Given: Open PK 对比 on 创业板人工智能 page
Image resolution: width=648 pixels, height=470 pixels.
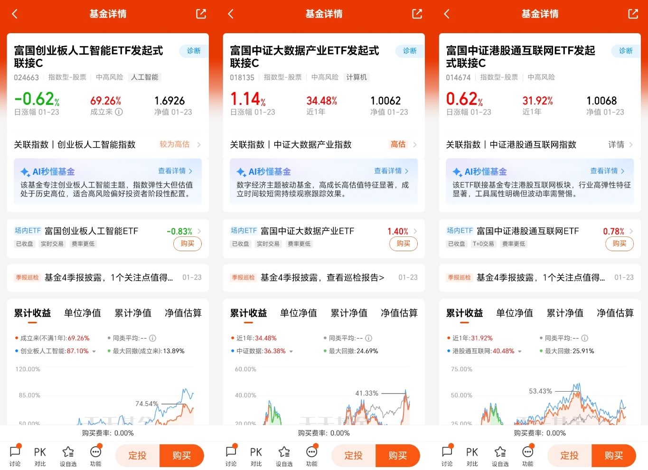Looking at the screenshot, I should [40, 456].
